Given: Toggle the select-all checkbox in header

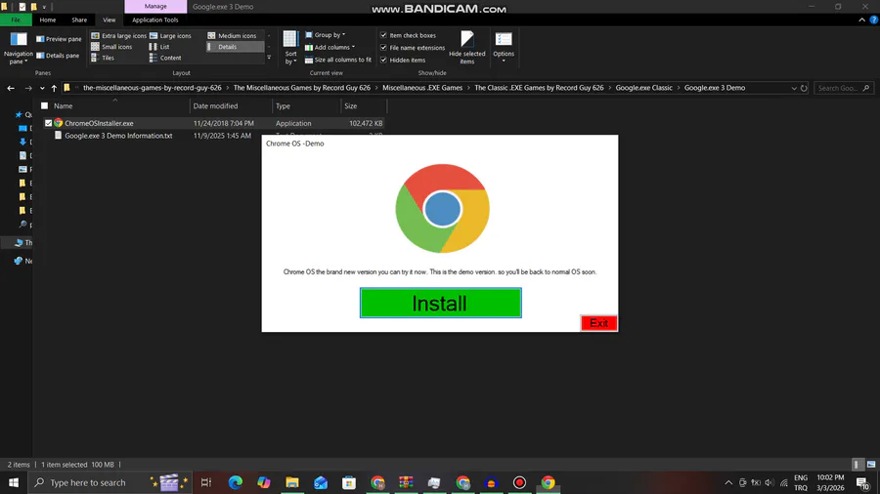Looking at the screenshot, I should 44,105.
